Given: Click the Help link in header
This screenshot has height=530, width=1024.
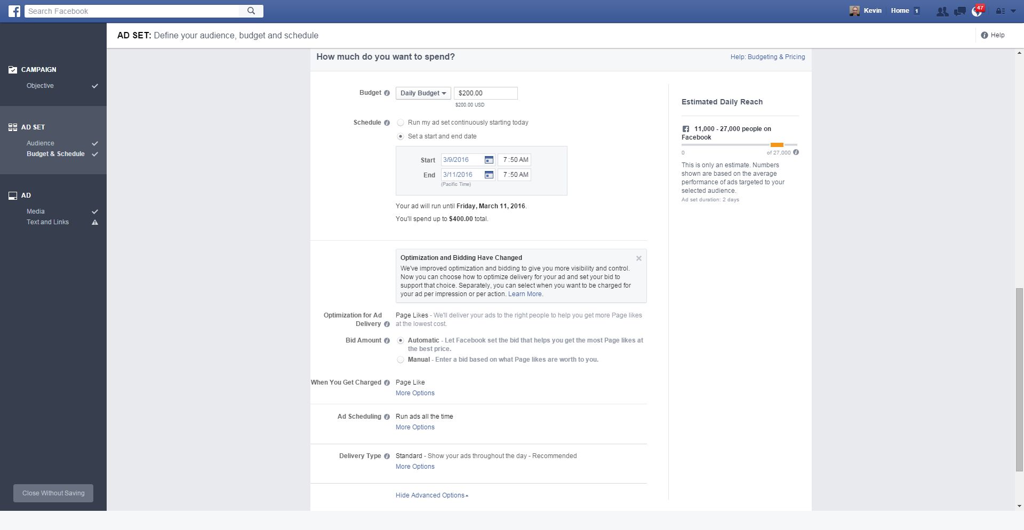Looking at the screenshot, I should click(997, 35).
